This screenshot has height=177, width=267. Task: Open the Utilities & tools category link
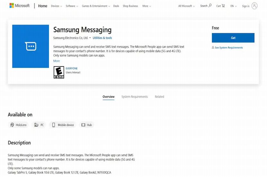point(102,38)
